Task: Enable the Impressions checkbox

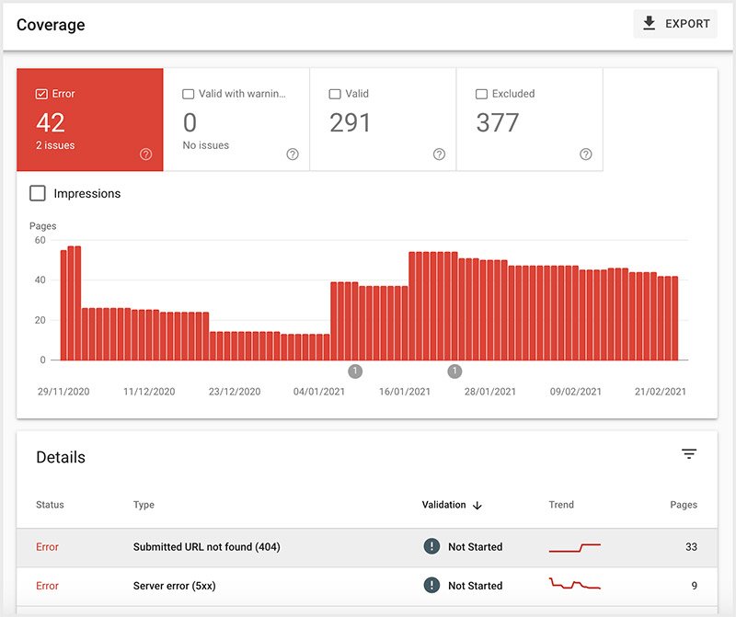Action: [x=36, y=192]
